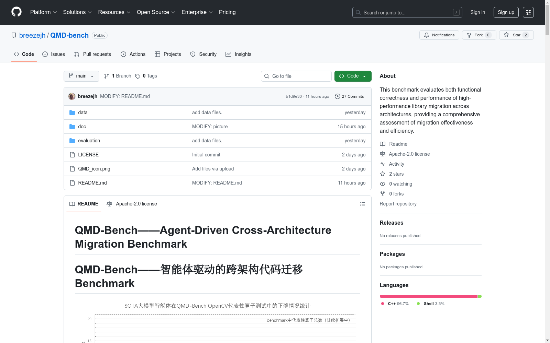This screenshot has height=343, width=550.
Task: Click the pulse icon beside Activity
Action: point(383,164)
